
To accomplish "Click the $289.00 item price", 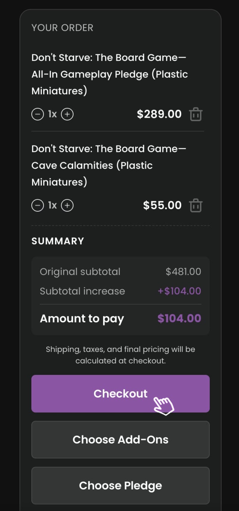I will pos(159,114).
